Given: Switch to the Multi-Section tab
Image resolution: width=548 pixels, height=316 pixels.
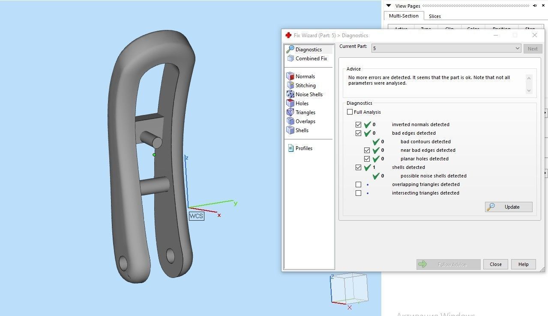Looking at the screenshot, I should [x=404, y=16].
